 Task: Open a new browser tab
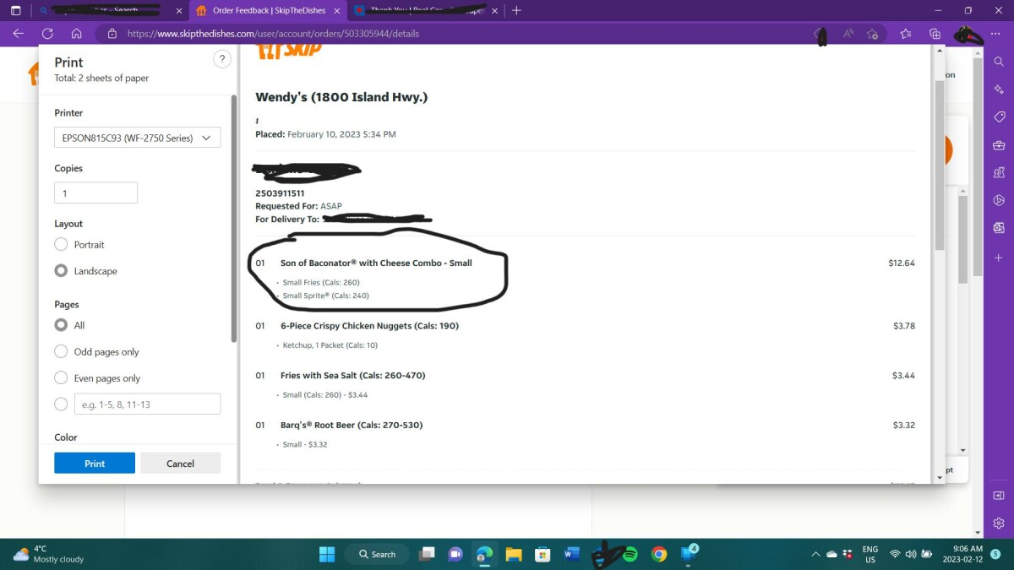(x=516, y=11)
